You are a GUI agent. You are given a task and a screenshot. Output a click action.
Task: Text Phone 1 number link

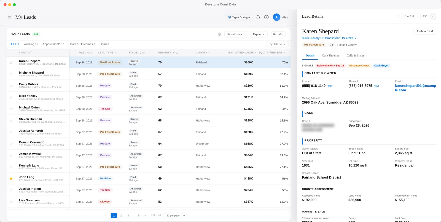click(x=330, y=86)
